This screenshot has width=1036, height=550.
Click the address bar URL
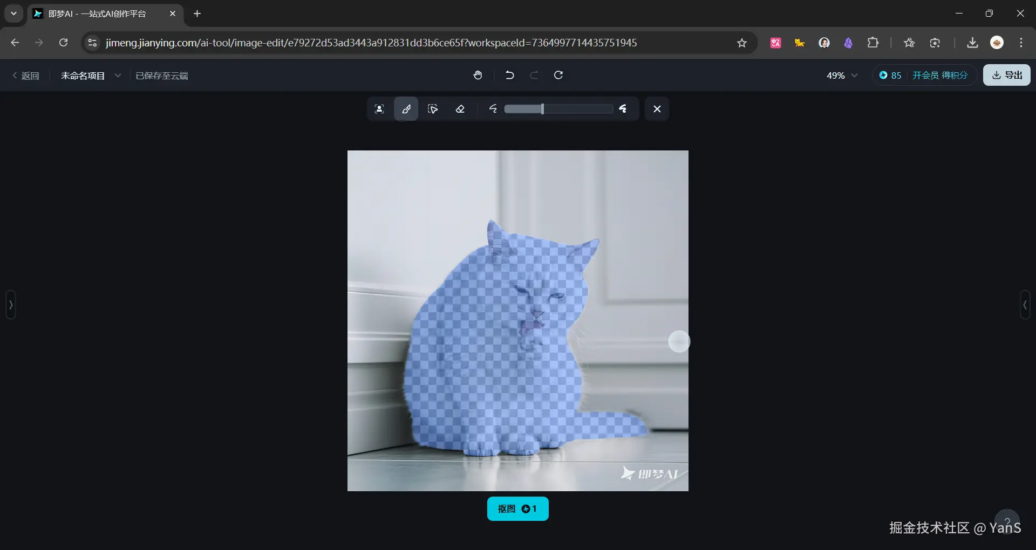coord(371,43)
